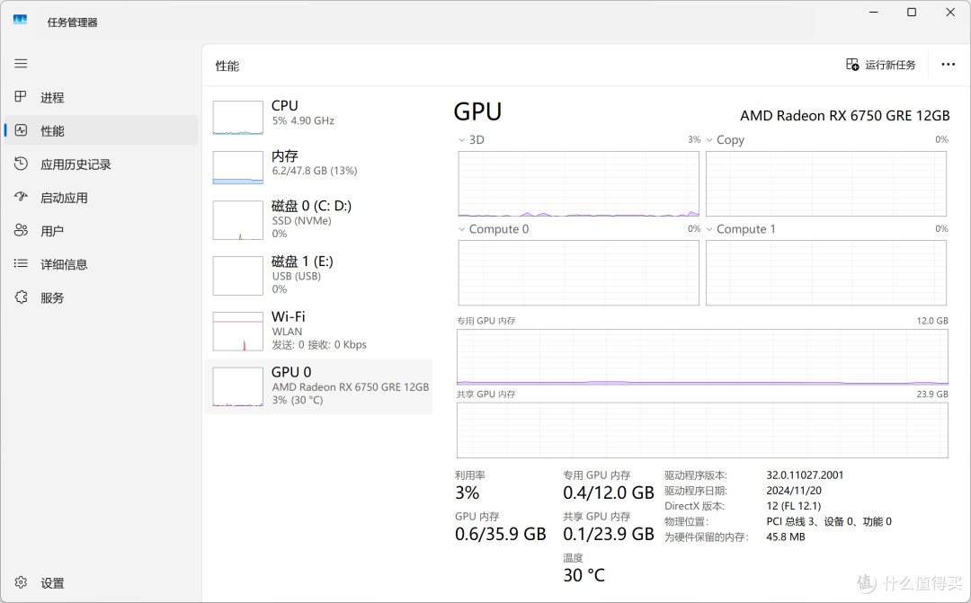Click the 进程 (Processes) sidebar icon
The image size is (971, 603).
21,96
